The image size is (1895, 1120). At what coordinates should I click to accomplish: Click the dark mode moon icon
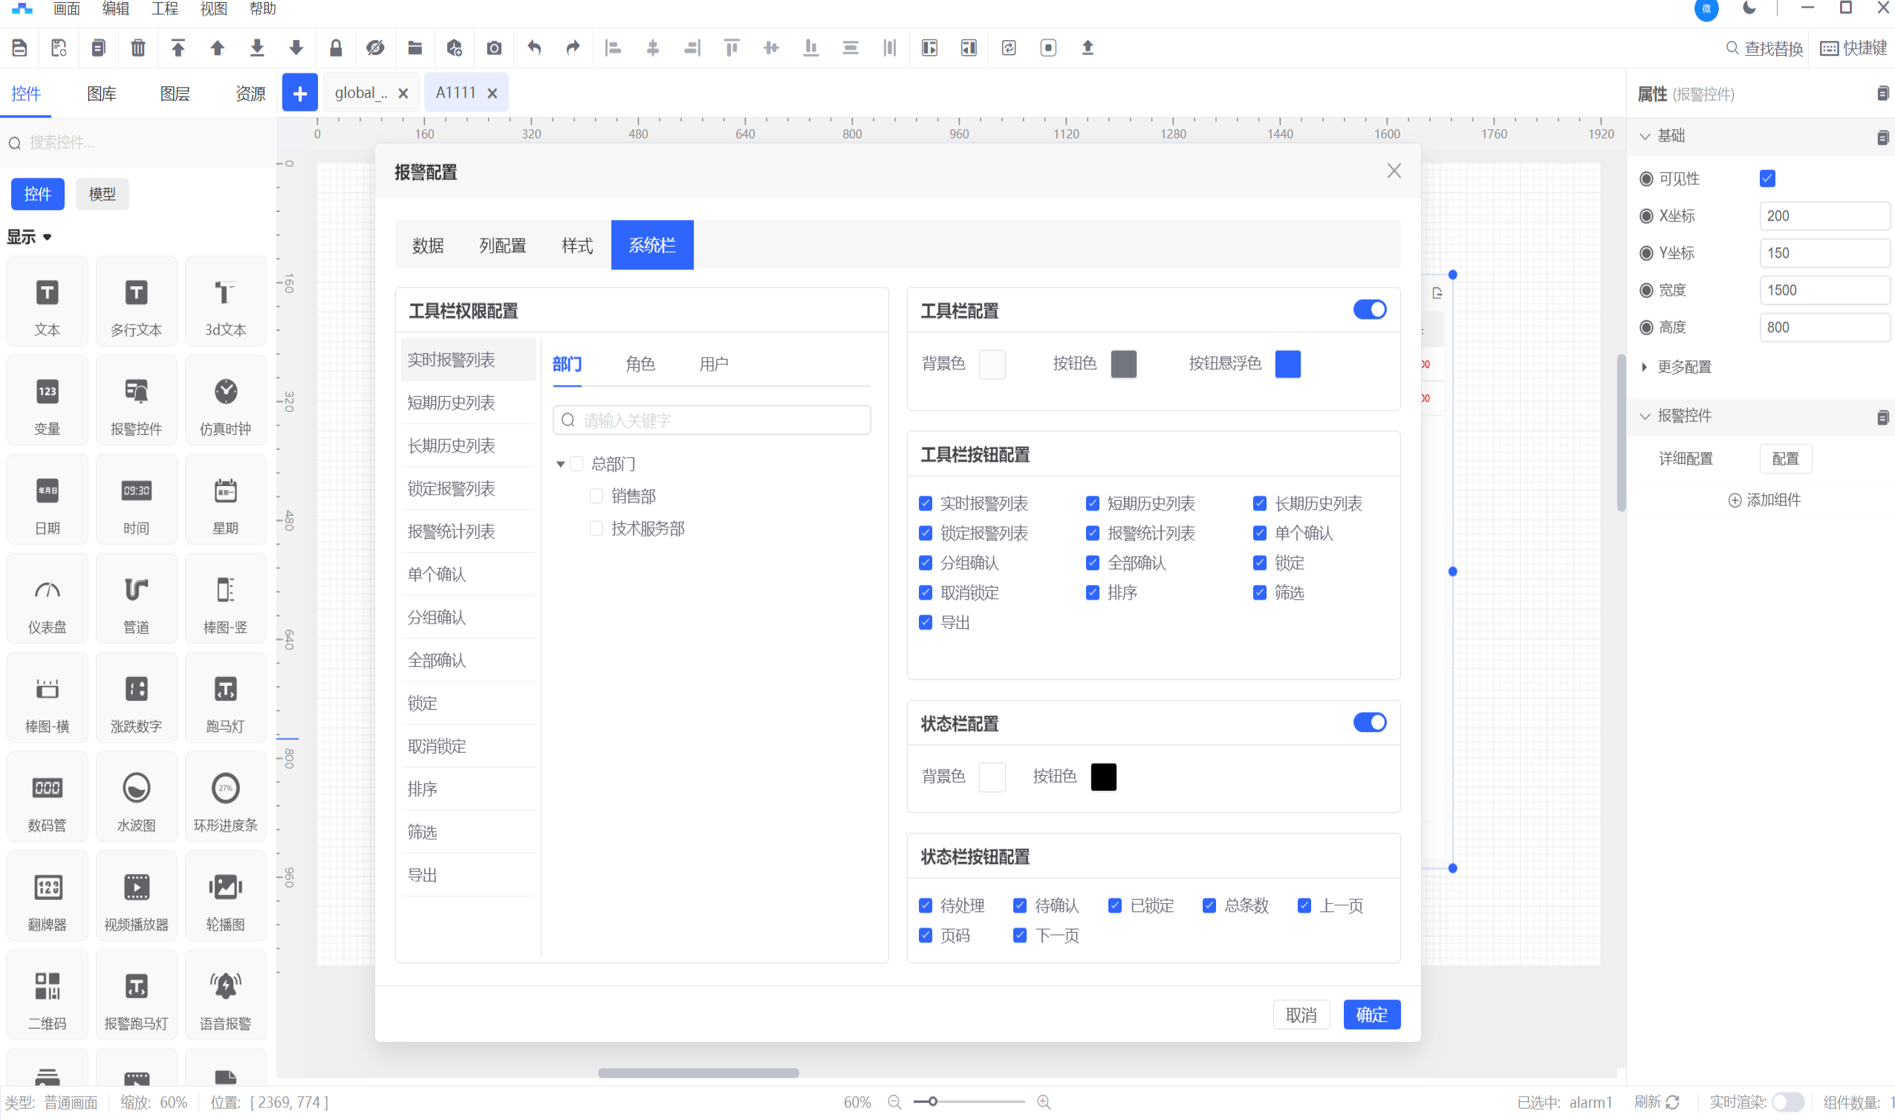(1749, 9)
